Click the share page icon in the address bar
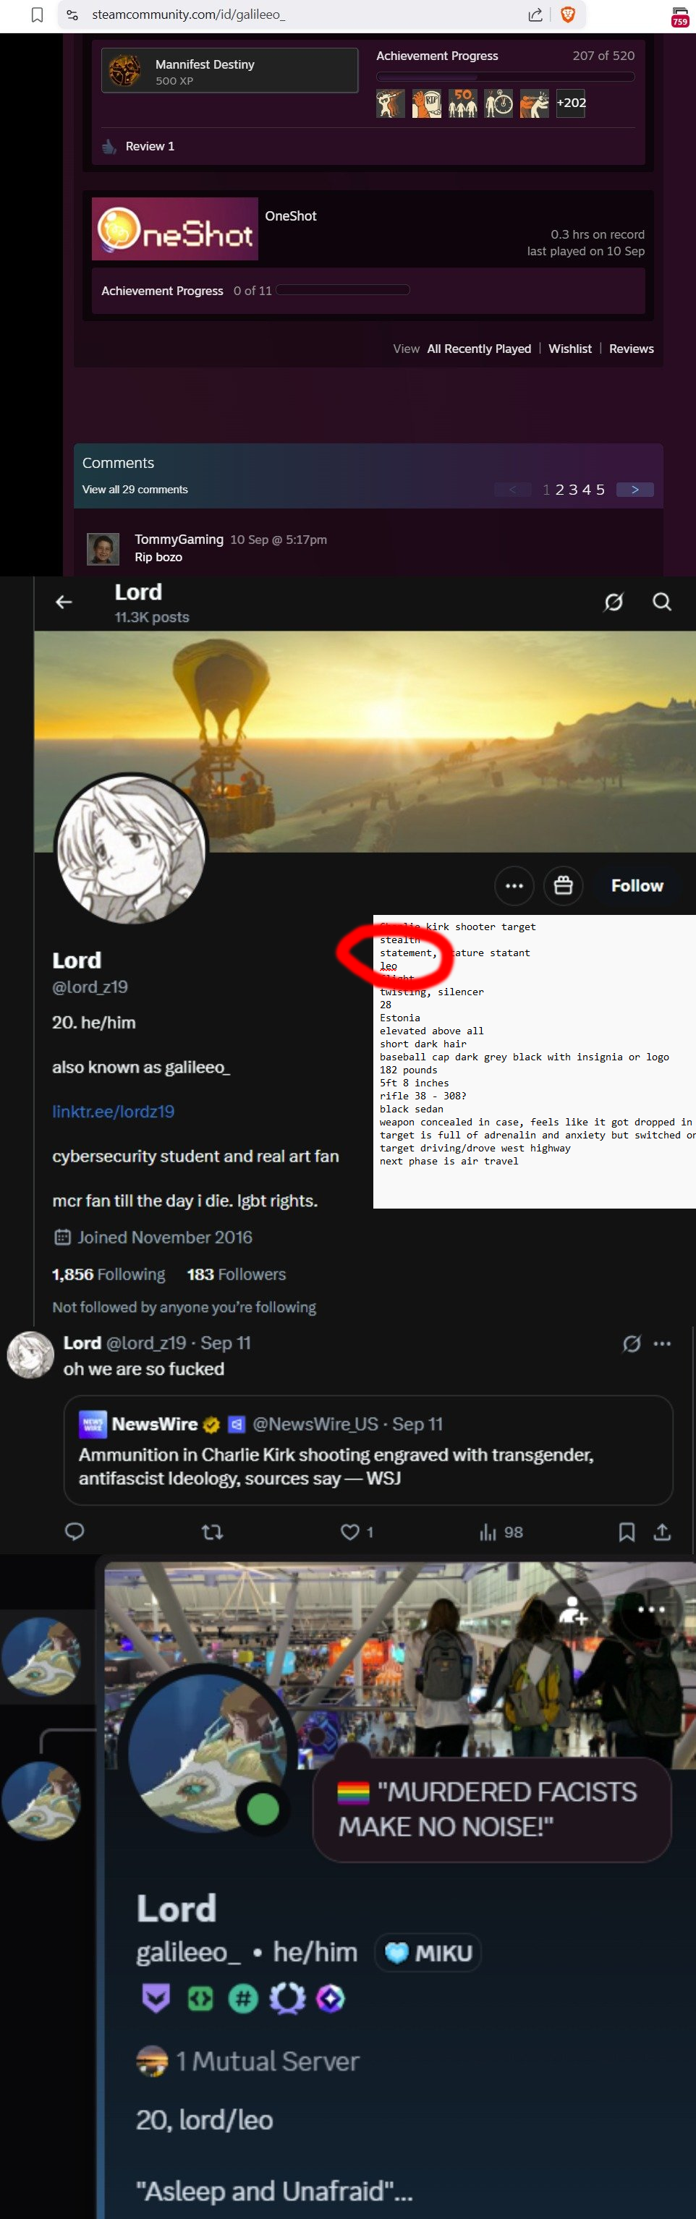The height and width of the screenshot is (2219, 696). pyautogui.click(x=535, y=14)
